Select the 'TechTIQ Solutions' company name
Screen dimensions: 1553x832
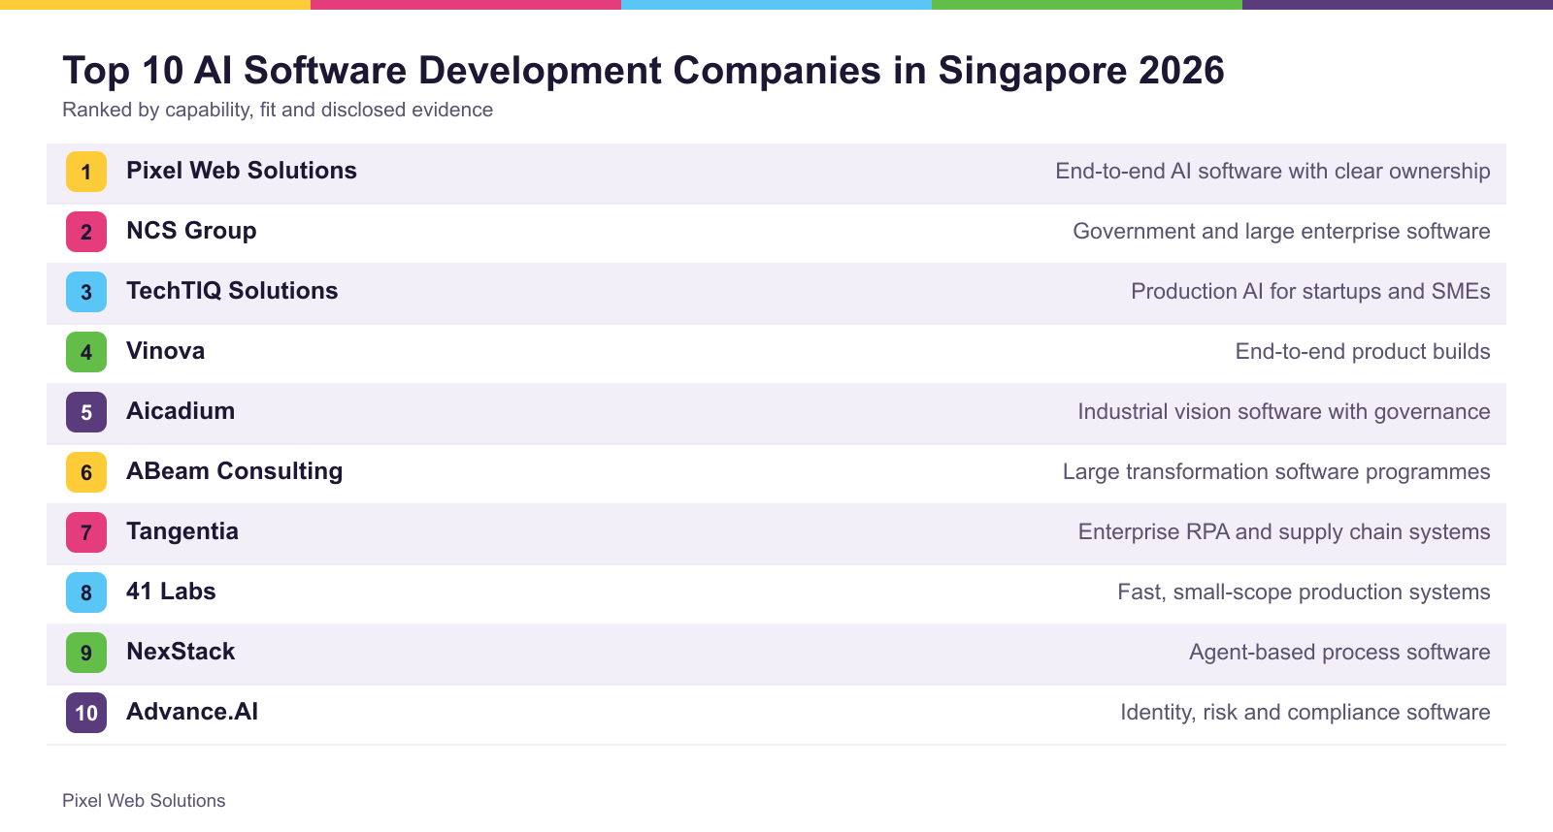coord(232,291)
